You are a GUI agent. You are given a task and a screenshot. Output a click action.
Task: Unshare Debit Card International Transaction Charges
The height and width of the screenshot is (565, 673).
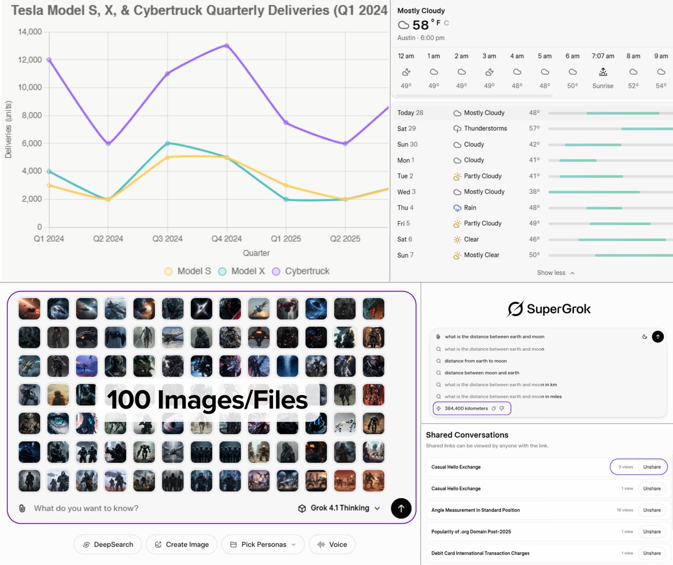[652, 553]
